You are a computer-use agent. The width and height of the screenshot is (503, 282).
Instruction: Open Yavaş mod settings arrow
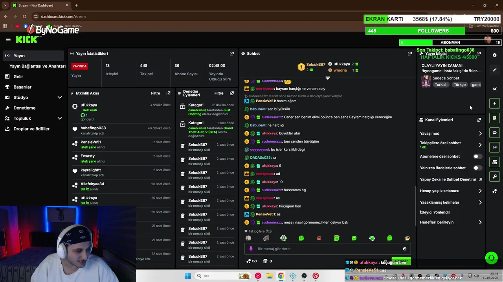[480, 134]
